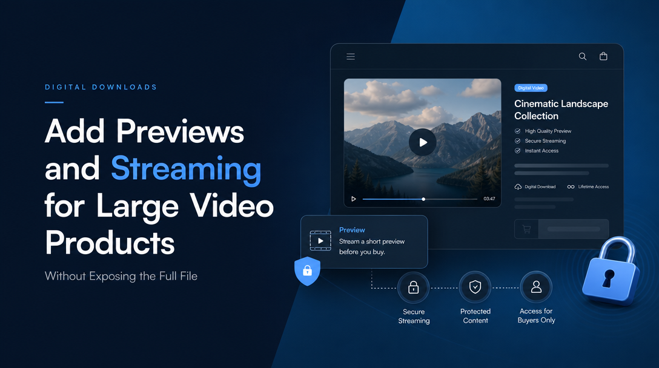Click the large blue 3D padlock
Screen dimensions: 659x368
(x=612, y=271)
